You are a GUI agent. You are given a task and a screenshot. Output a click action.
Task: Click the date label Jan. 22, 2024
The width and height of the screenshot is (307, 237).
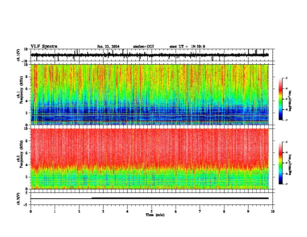click(x=108, y=46)
